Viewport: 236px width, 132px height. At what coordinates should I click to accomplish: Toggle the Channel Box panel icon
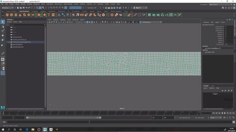click(x=234, y=8)
